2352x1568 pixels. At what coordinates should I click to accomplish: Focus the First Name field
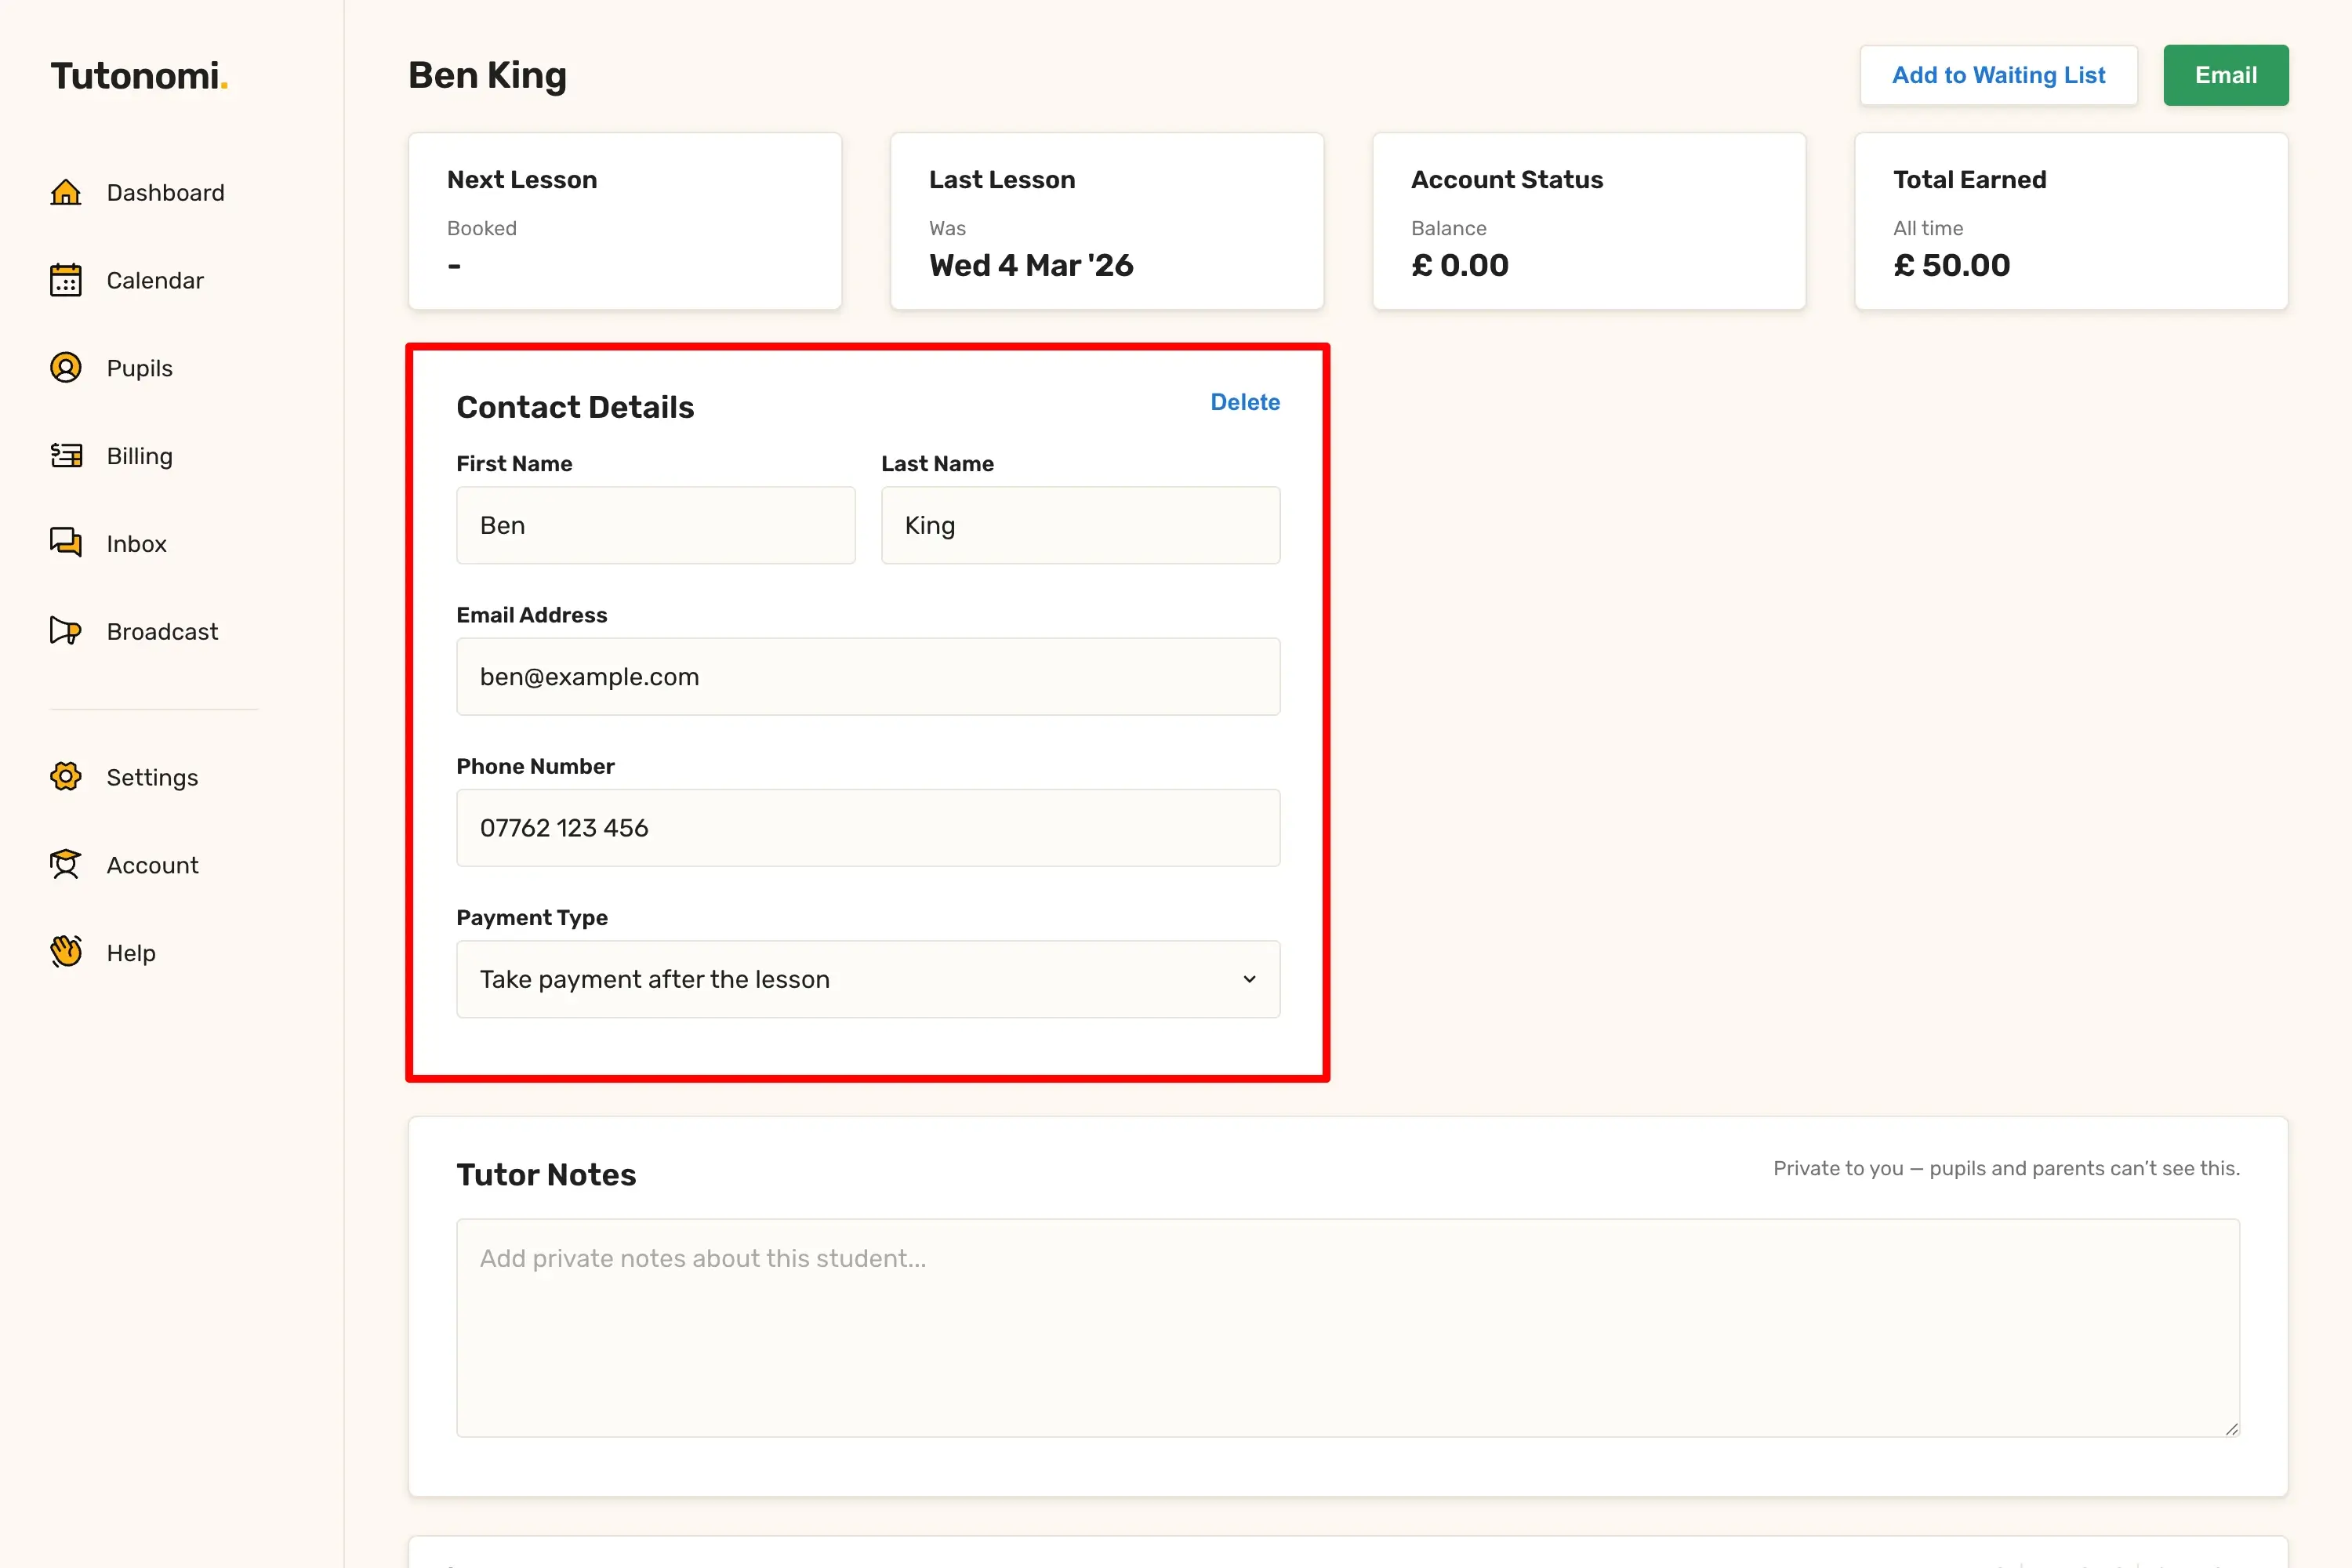point(655,525)
